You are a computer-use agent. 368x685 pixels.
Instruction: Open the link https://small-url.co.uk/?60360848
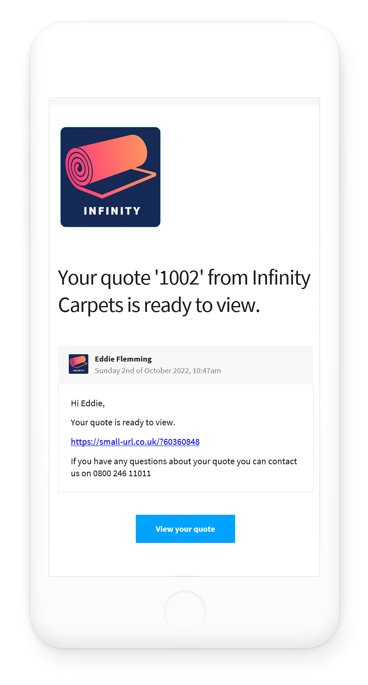point(135,442)
